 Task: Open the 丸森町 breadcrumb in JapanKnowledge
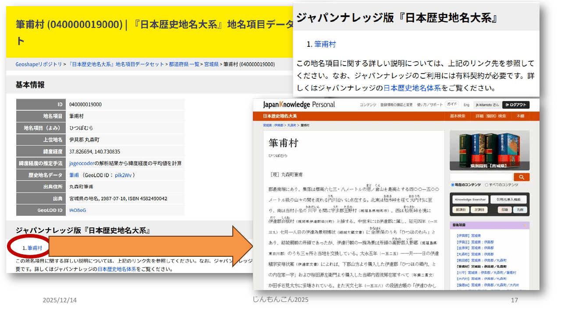[292, 126]
